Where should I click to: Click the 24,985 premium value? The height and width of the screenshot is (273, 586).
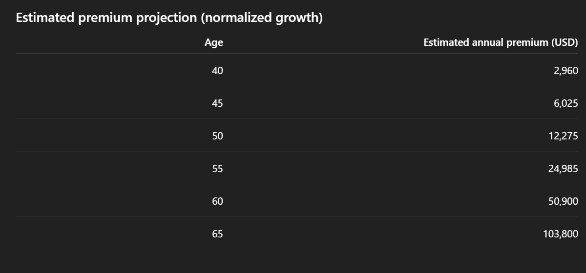pos(563,169)
